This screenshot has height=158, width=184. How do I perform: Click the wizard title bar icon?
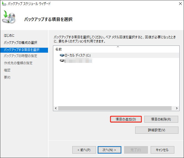click(4, 4)
